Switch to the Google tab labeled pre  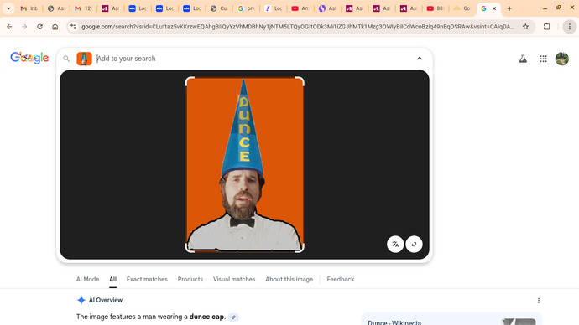click(246, 8)
